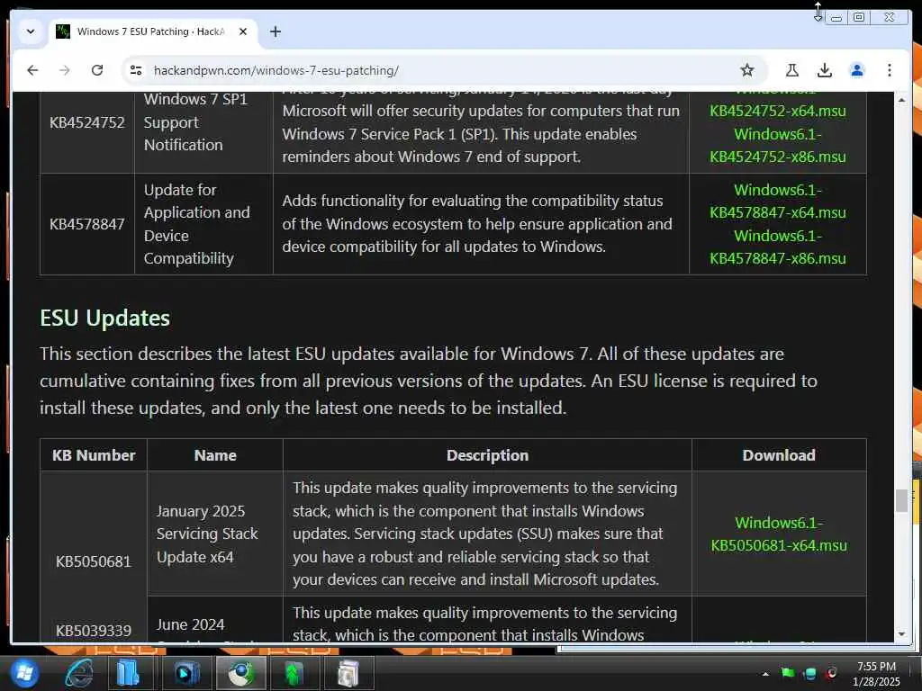Click the browser forward arrow

click(x=65, y=70)
